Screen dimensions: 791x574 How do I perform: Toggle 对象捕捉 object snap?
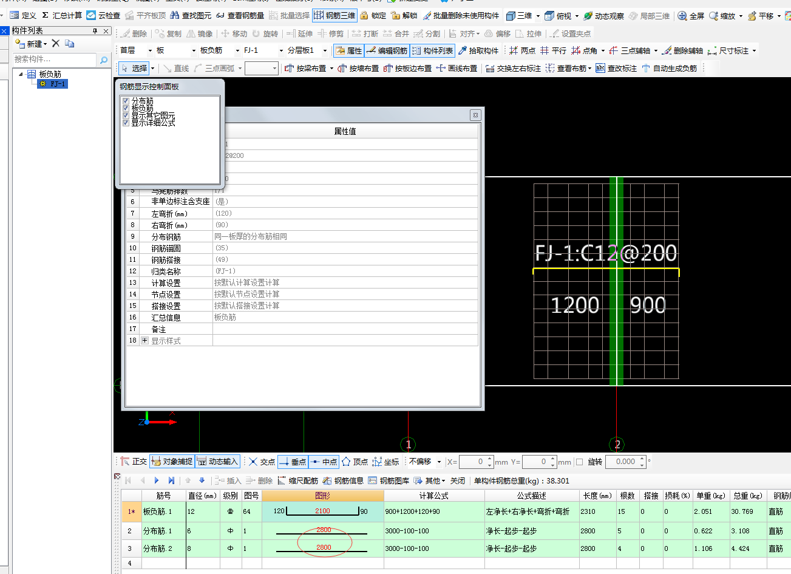171,462
